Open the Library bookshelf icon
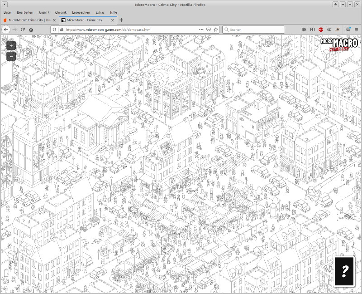This screenshot has width=362, height=294. tap(304, 29)
